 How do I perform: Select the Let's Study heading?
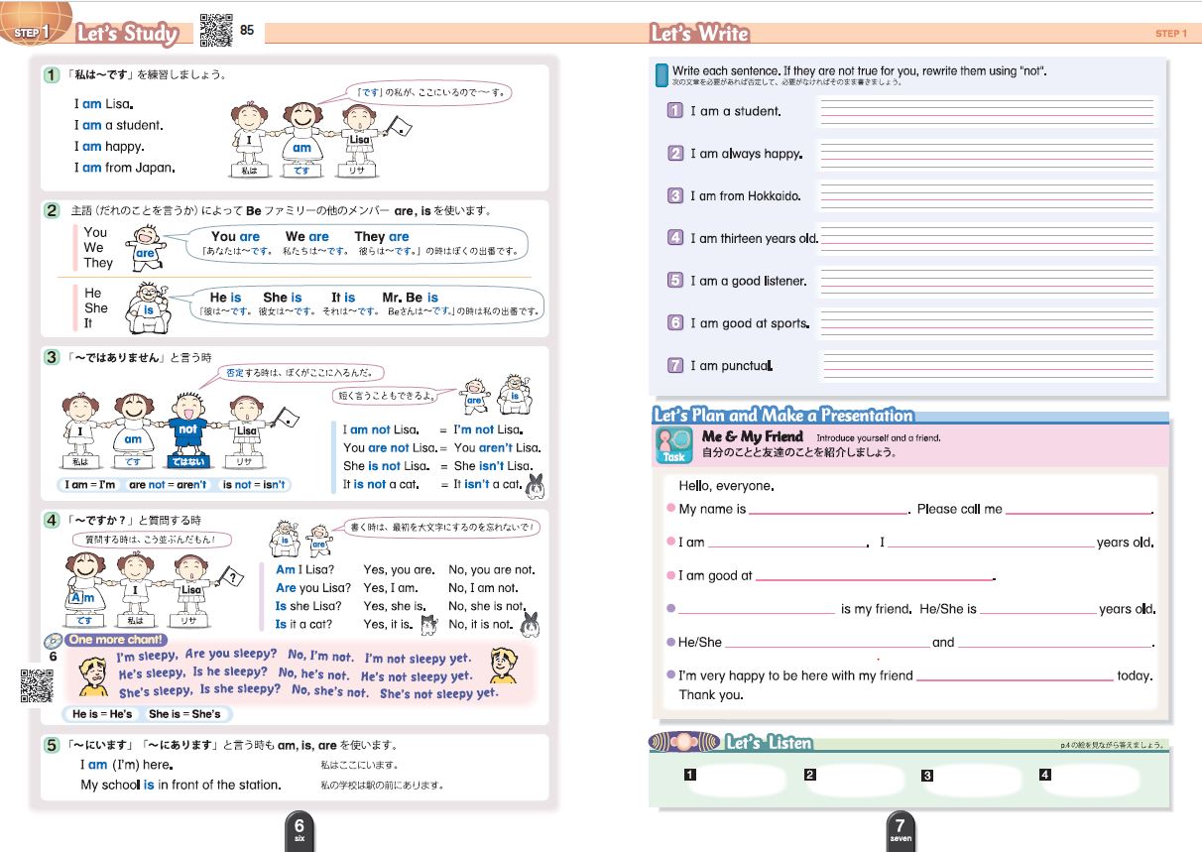[127, 34]
